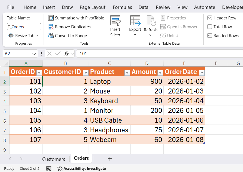
Task: Expand the Name Box dropdown arrow
Action: point(34,54)
